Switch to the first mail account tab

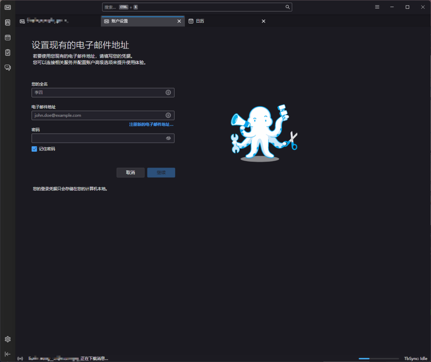pyautogui.click(x=58, y=21)
